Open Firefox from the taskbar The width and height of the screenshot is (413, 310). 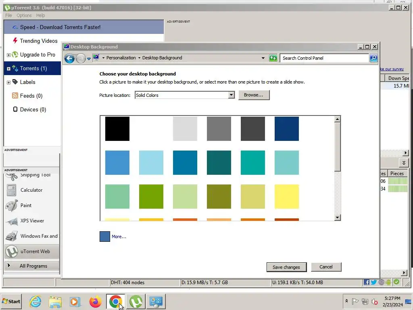(95, 301)
